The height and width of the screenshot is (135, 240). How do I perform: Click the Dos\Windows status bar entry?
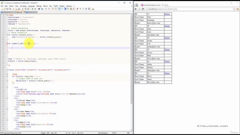103,133
